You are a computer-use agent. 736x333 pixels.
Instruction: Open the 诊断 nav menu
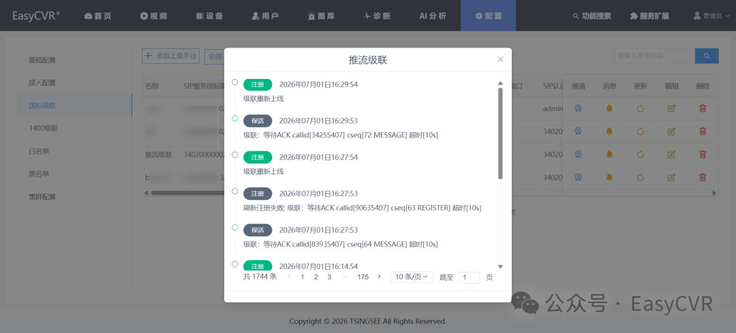(x=377, y=16)
